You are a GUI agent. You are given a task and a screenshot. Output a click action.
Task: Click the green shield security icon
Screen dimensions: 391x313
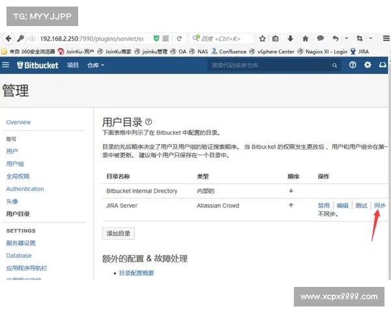tap(156, 38)
